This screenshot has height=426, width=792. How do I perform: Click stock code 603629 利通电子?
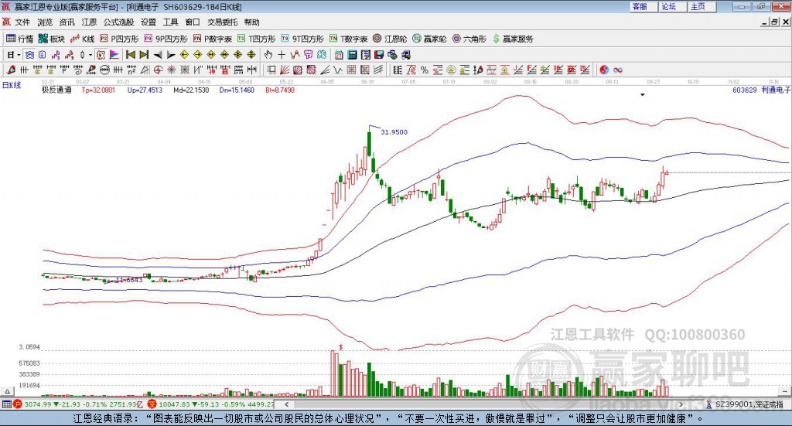tap(761, 90)
